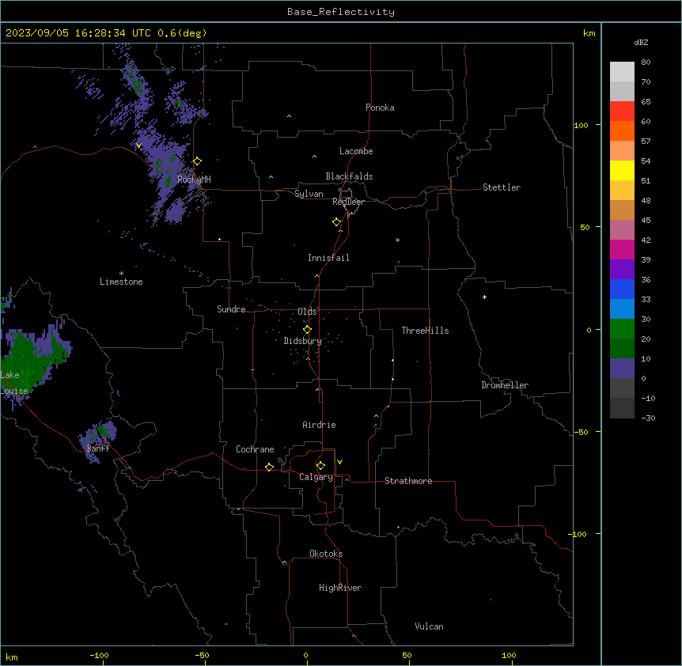Select the Drumheller city label
682x666 pixels.
pos(505,385)
